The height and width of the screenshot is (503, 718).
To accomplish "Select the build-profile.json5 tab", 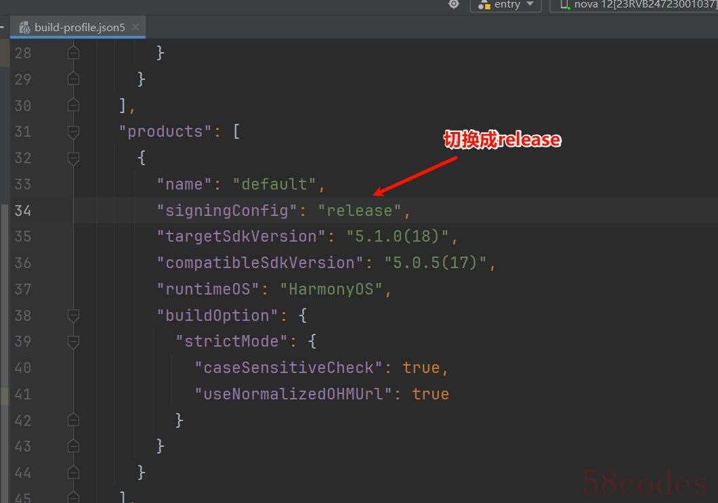I will point(78,28).
